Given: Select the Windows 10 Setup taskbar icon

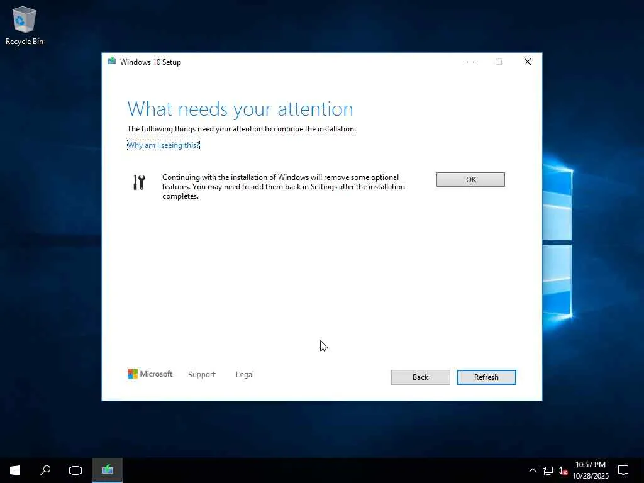Looking at the screenshot, I should coord(107,470).
